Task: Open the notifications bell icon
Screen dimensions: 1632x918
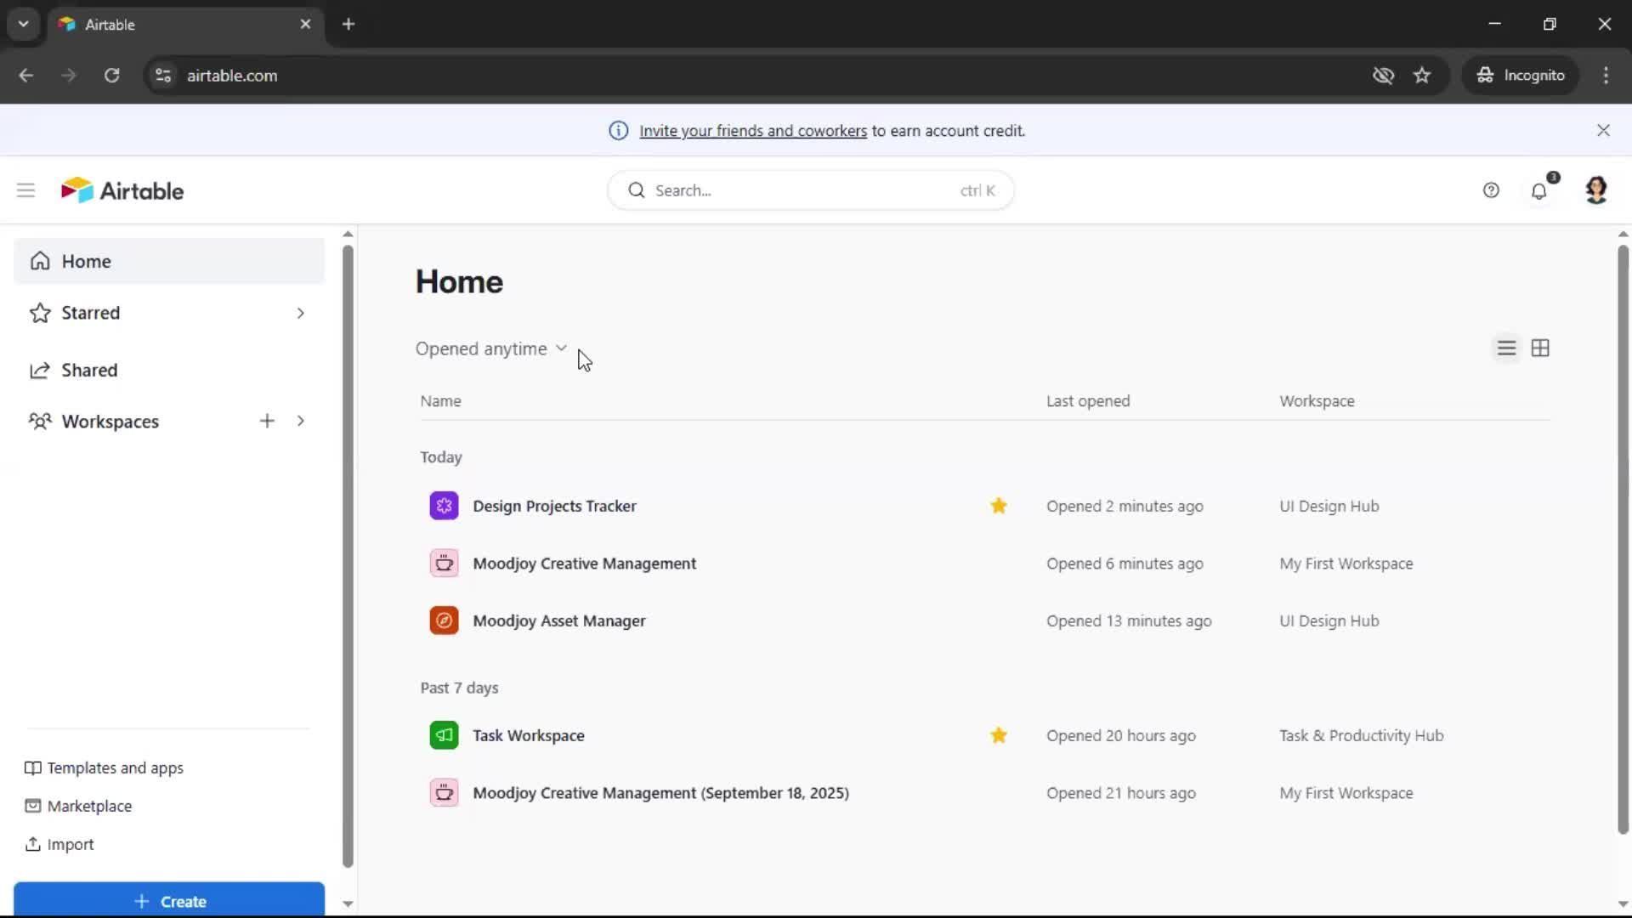Action: [x=1538, y=191]
